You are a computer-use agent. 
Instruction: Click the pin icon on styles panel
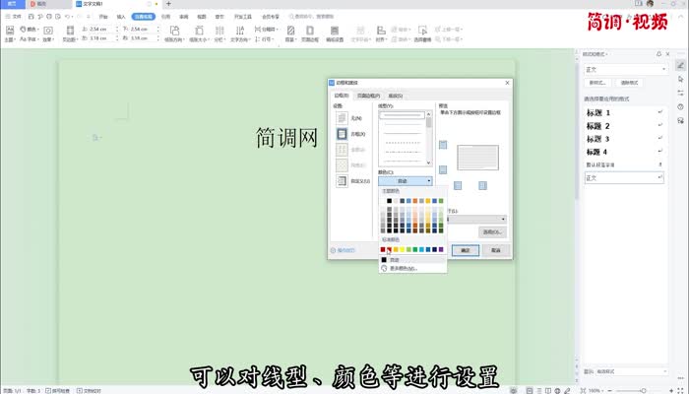tap(658, 54)
